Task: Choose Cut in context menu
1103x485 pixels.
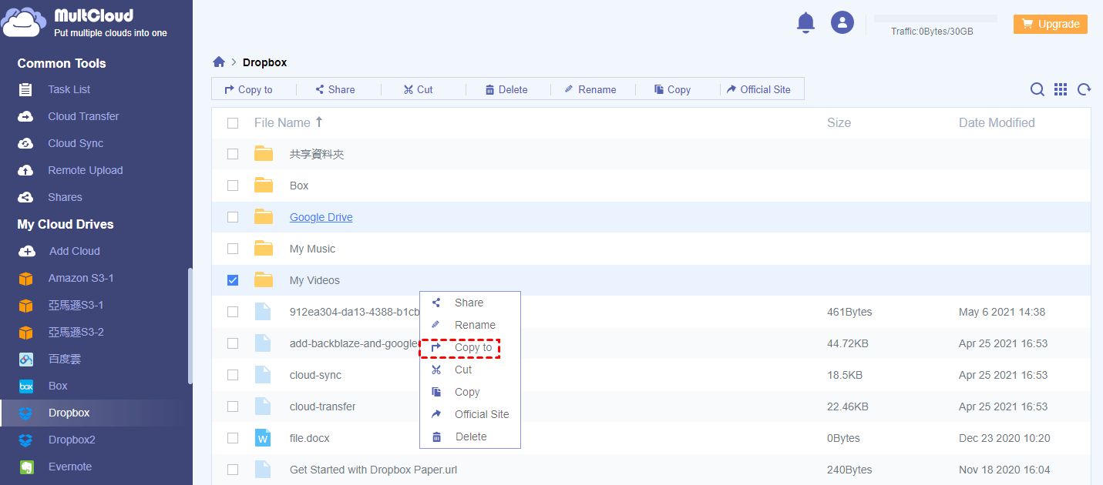Action: (x=470, y=370)
